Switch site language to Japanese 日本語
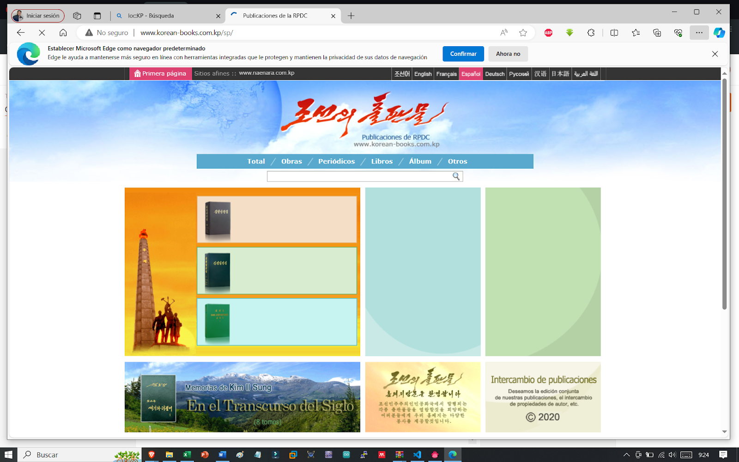The image size is (739, 462). 560,74
